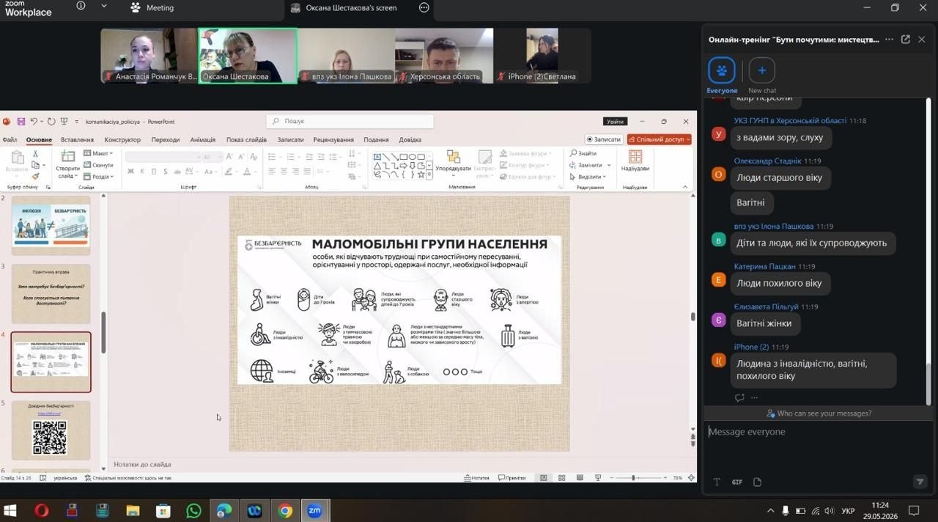Switch to Normal view icon in status bar
Image resolution: width=938 pixels, height=522 pixels.
(543, 478)
